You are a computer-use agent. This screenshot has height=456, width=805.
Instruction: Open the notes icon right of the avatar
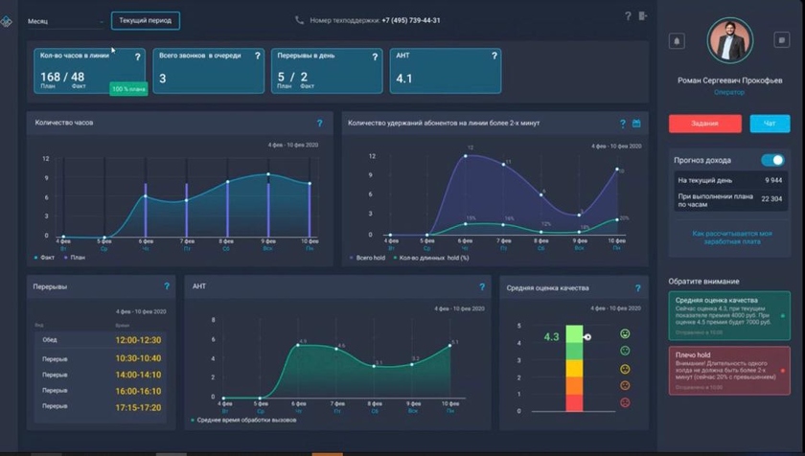781,40
